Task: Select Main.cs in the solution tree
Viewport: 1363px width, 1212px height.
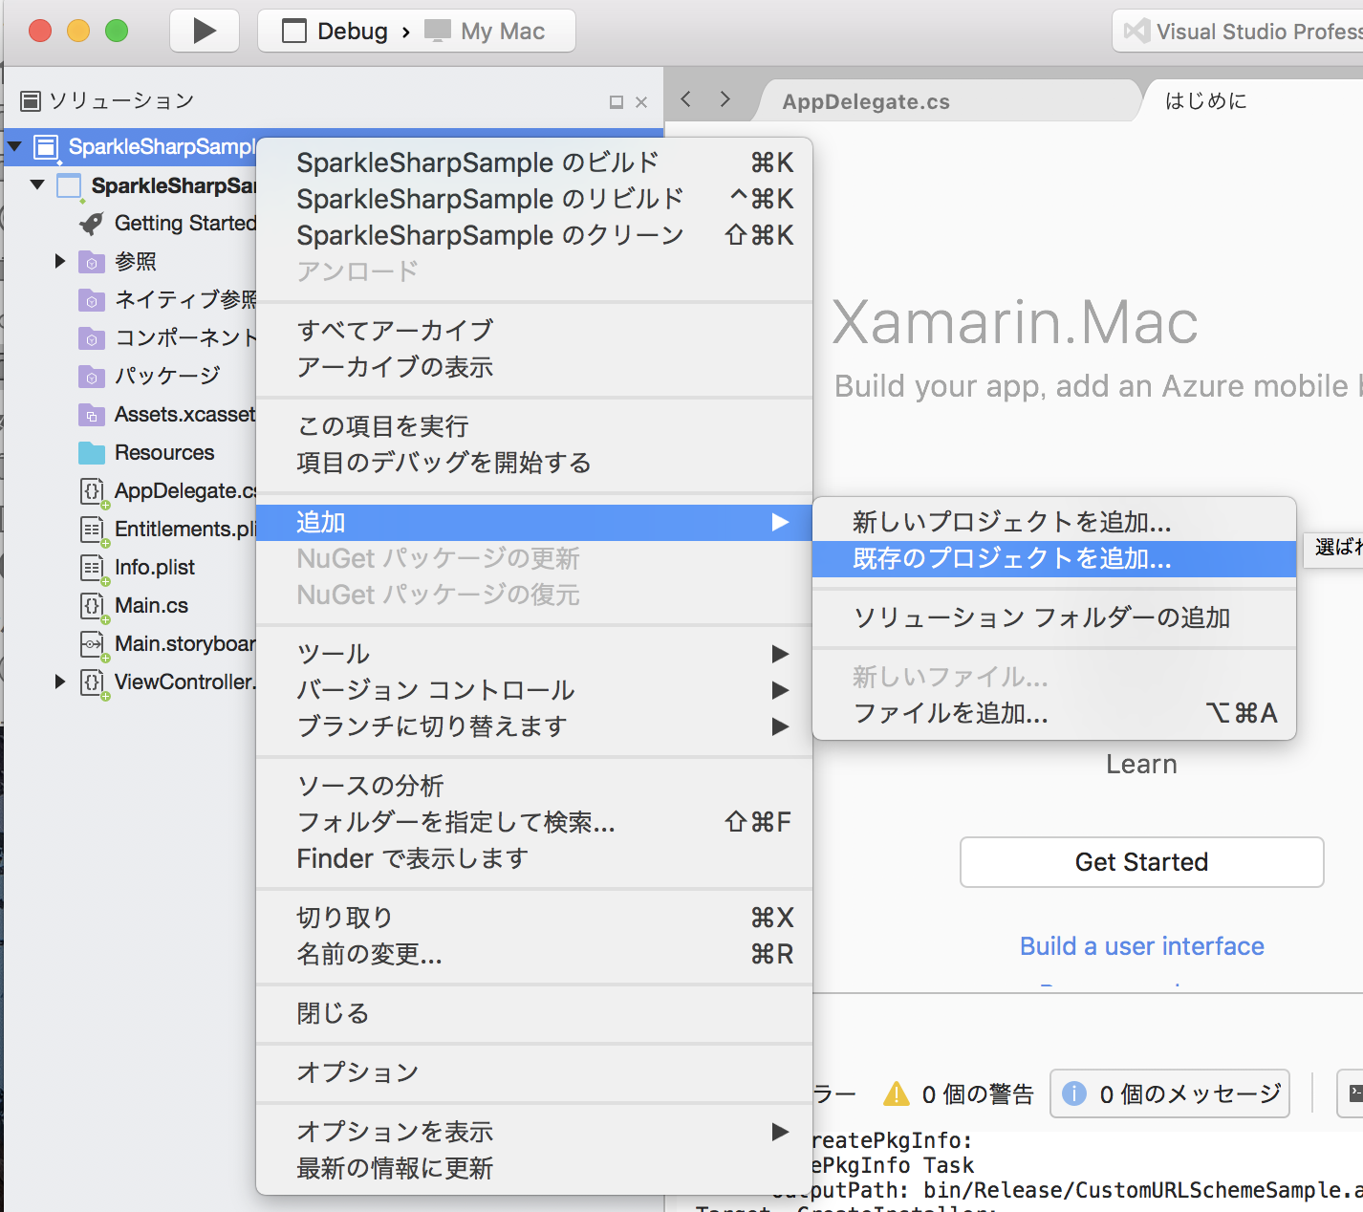Action: tap(151, 605)
